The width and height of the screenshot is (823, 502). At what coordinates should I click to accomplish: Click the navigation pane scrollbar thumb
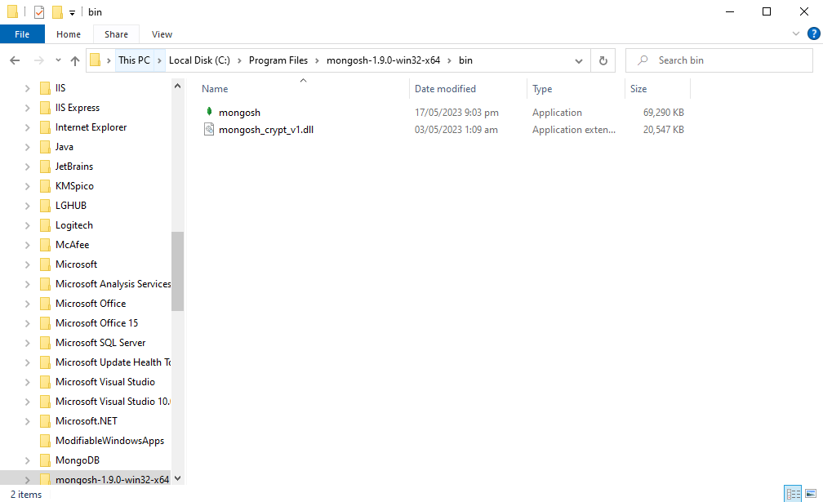click(x=177, y=271)
